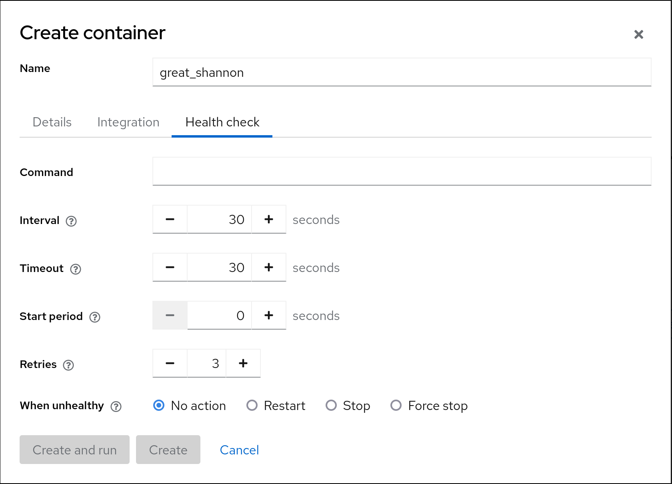Open the Interval help icon

tap(71, 221)
